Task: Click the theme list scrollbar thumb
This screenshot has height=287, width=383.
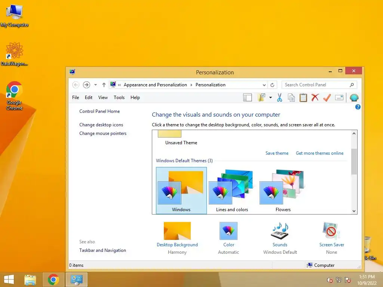Action: (x=354, y=161)
